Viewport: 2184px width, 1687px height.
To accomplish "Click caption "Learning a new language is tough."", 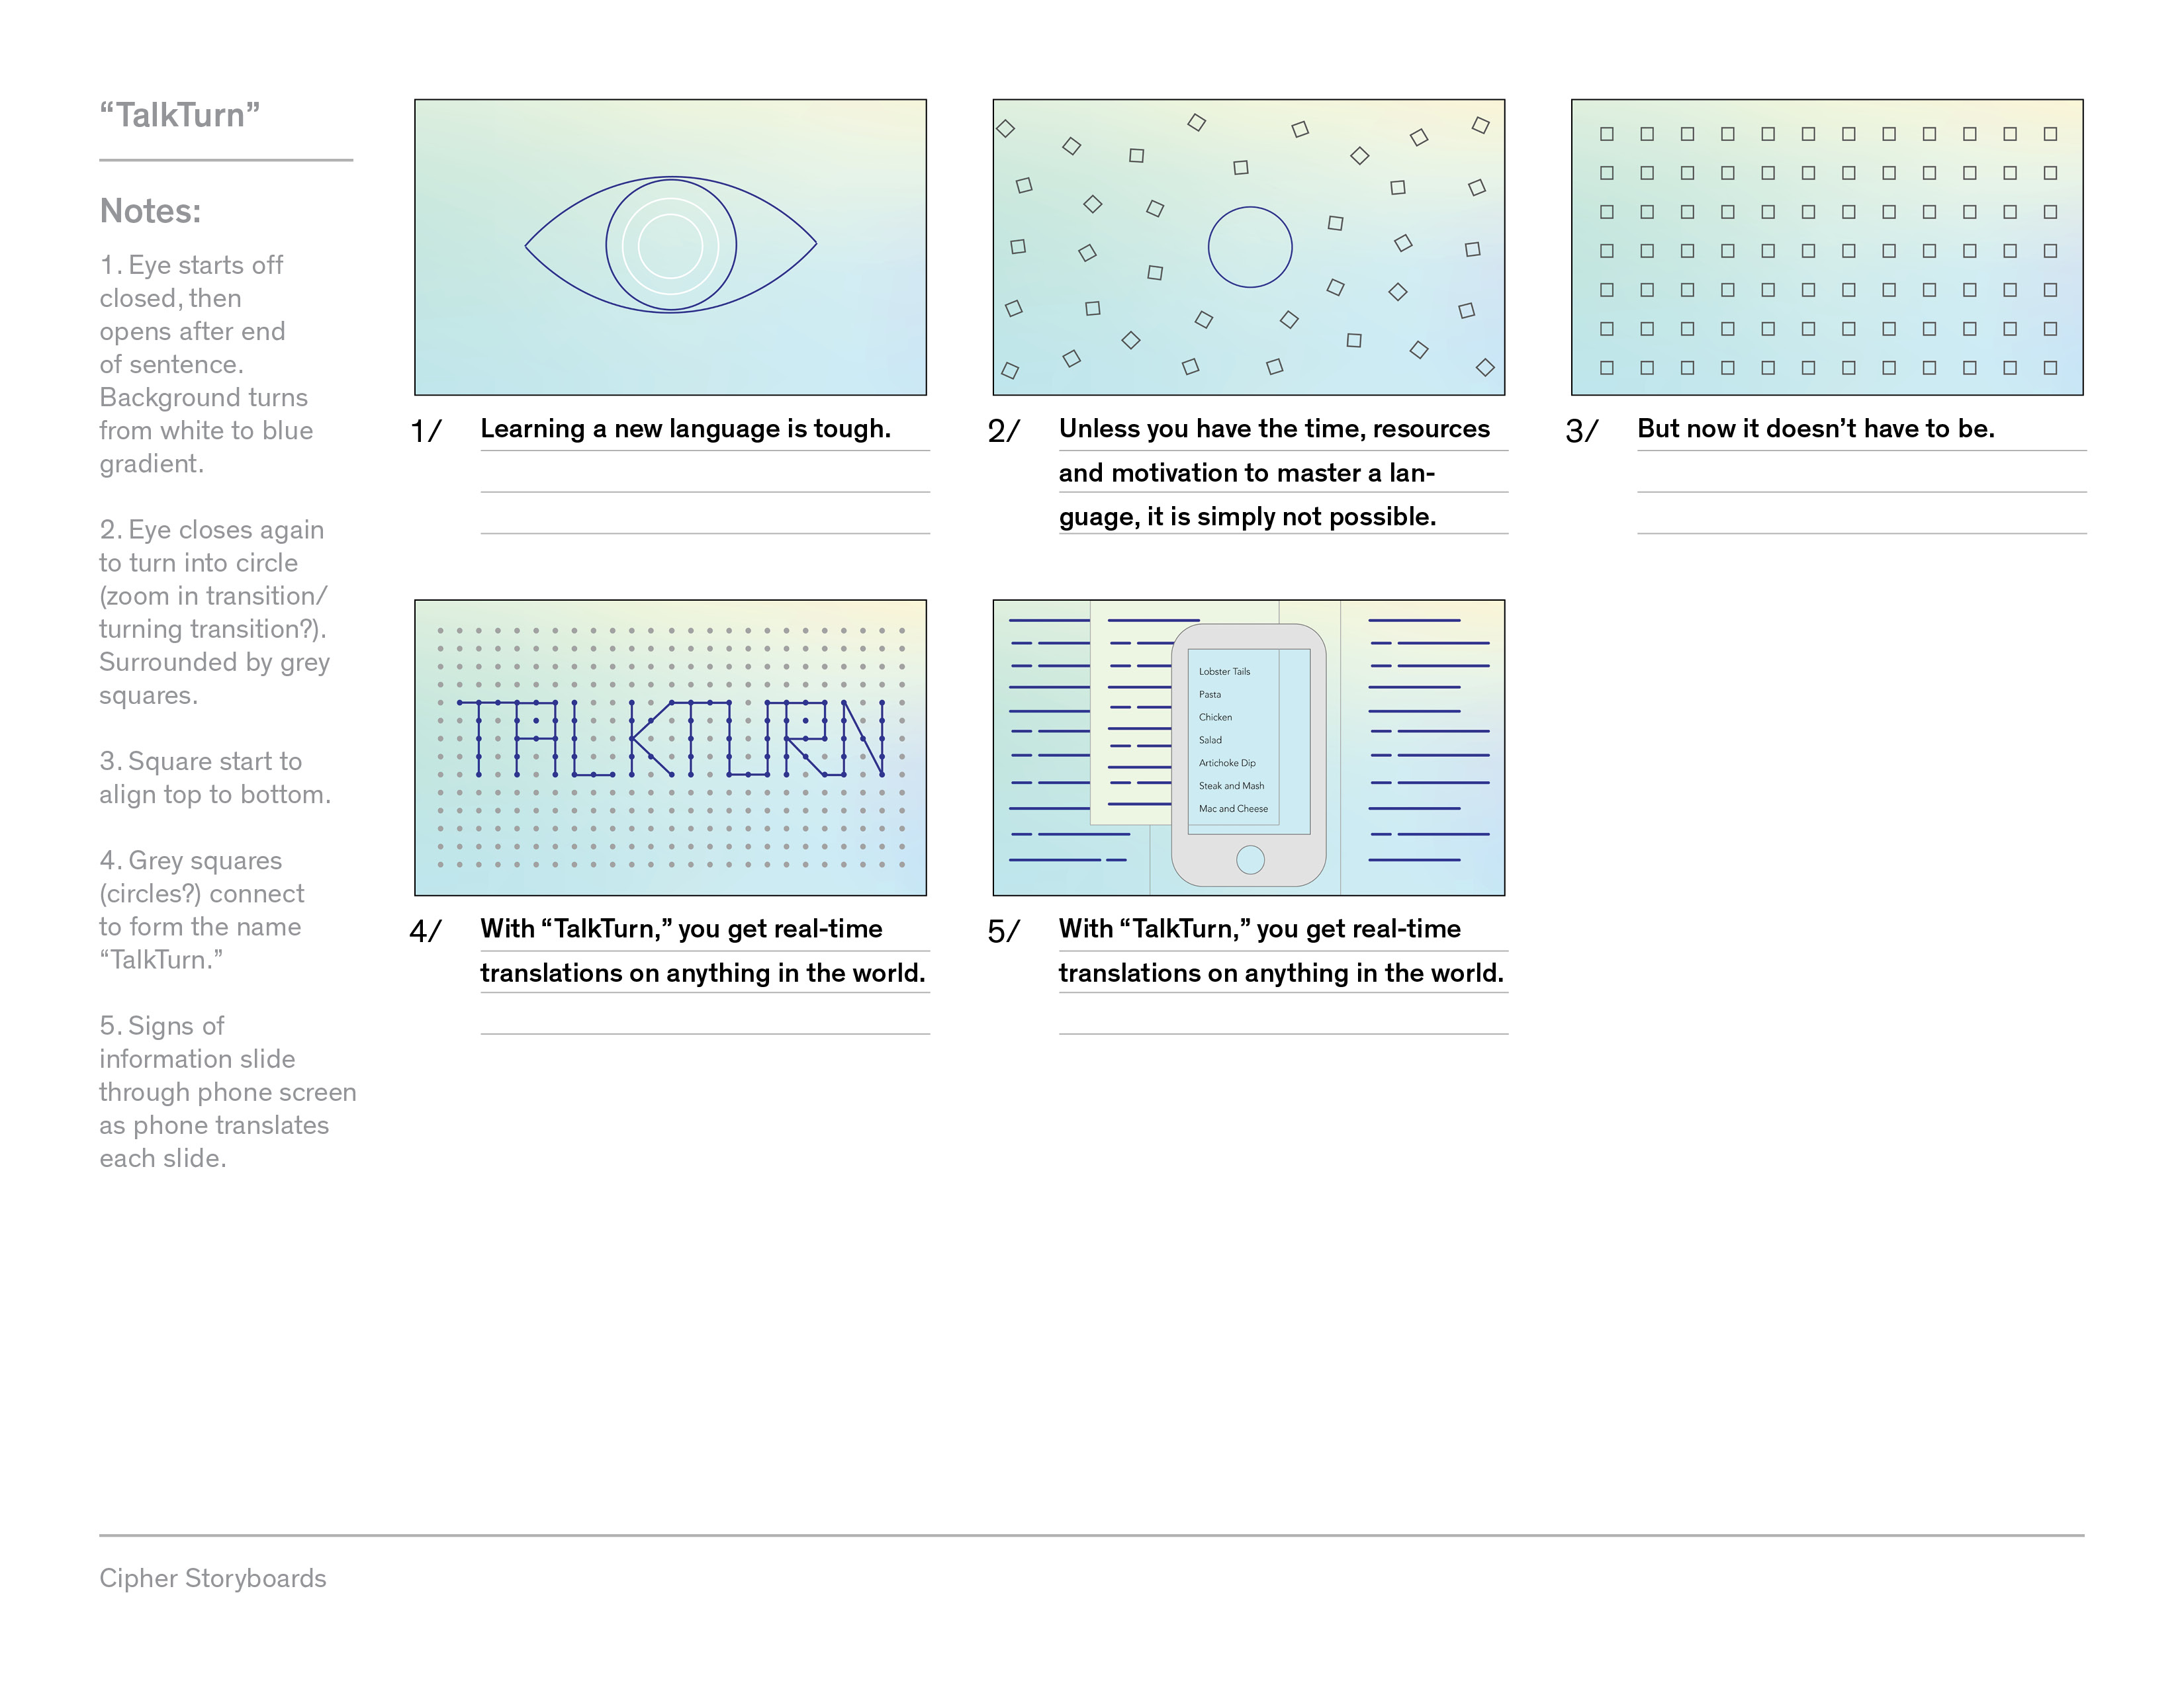I will tap(685, 429).
